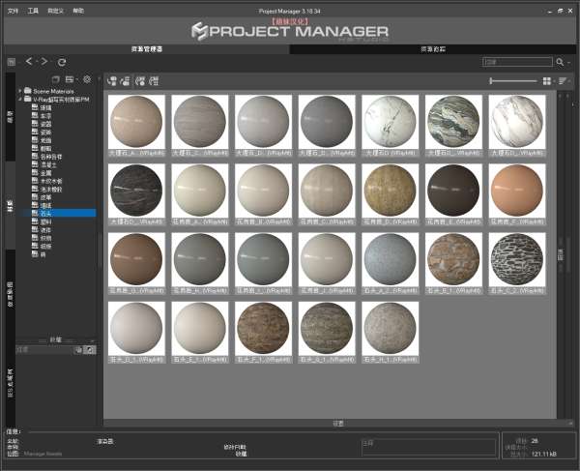
Task: Select the blue-gray speckled stone thumbnail
Action: pyautogui.click(x=391, y=263)
